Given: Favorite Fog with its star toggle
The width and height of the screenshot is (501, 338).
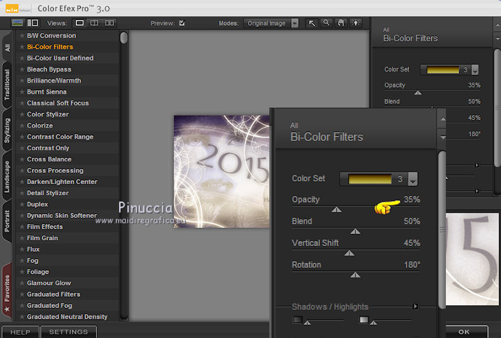Looking at the screenshot, I should click(x=22, y=260).
